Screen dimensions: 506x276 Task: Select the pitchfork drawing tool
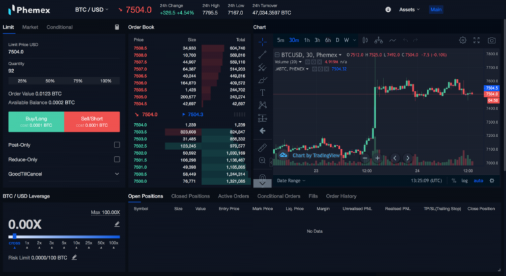(262, 67)
